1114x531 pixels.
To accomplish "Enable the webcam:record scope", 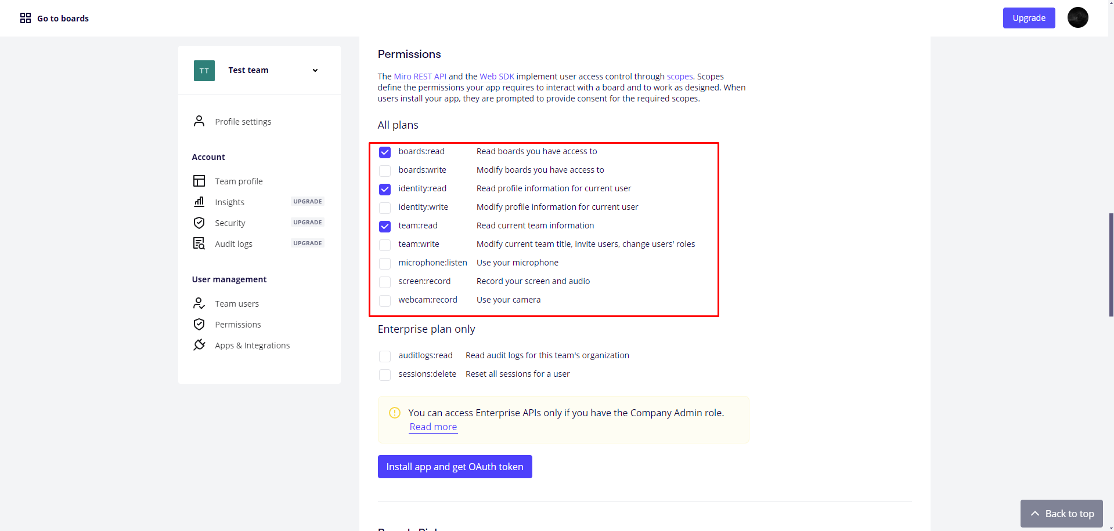I will click(385, 300).
